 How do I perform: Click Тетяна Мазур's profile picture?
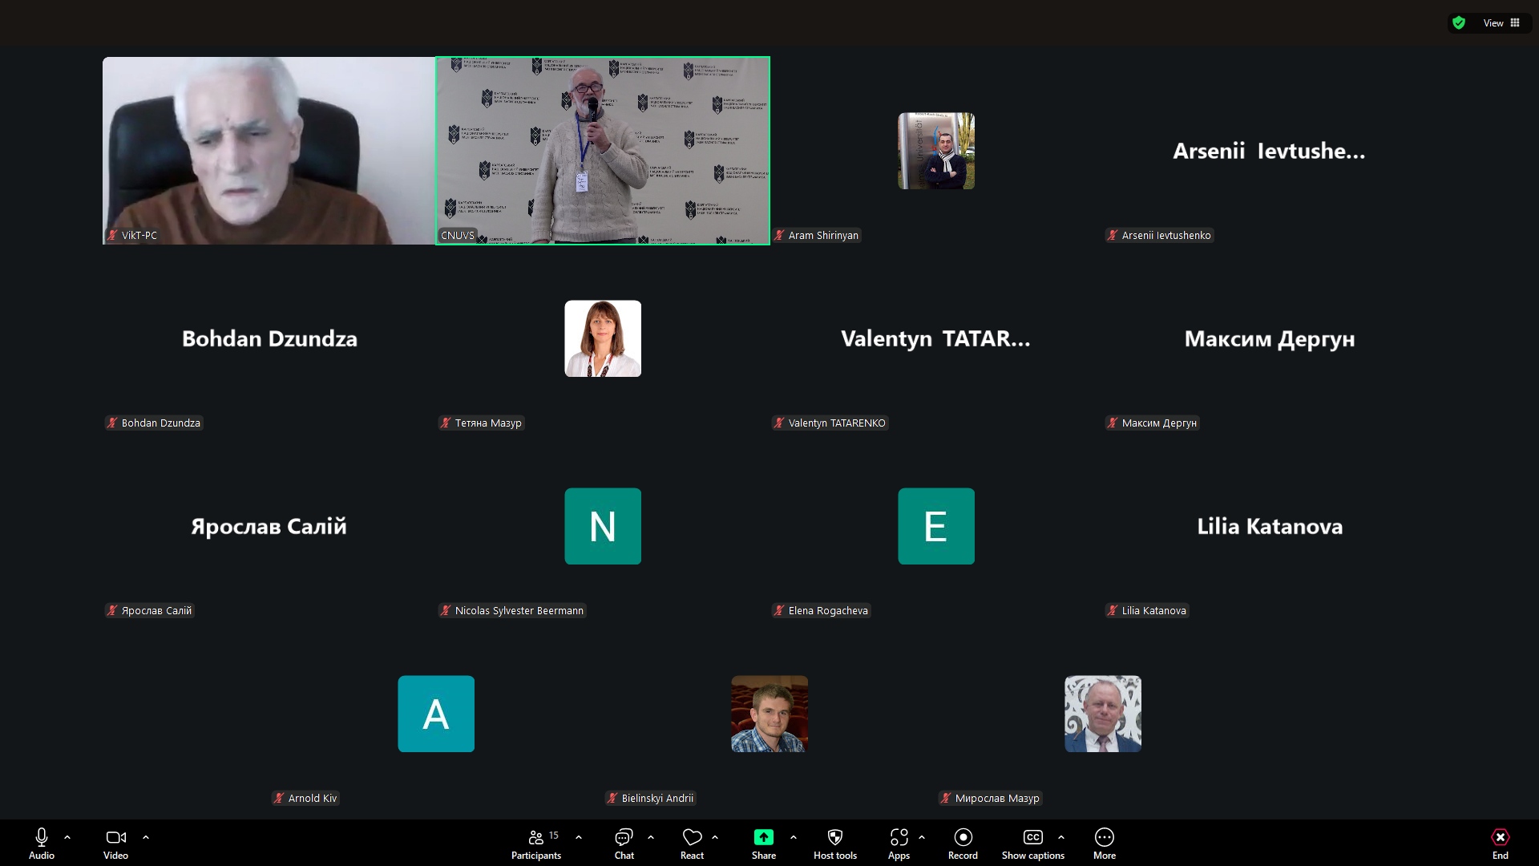click(602, 338)
